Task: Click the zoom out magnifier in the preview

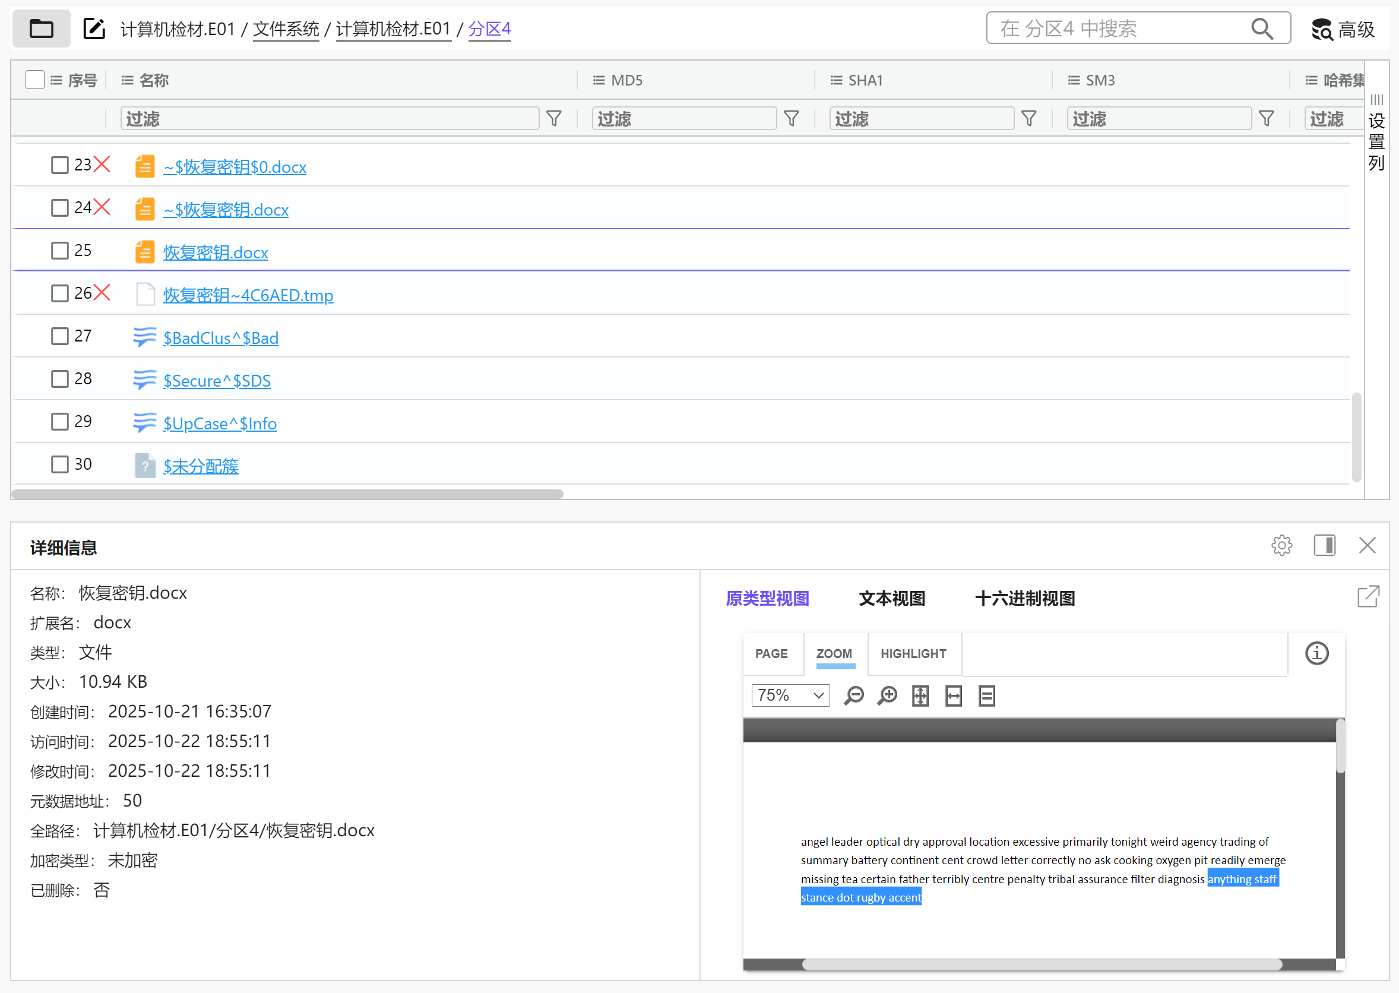Action: 853,696
